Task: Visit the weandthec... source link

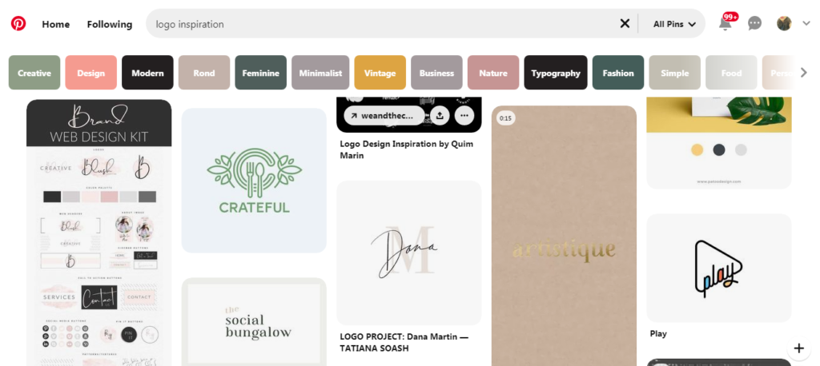Action: click(x=384, y=115)
